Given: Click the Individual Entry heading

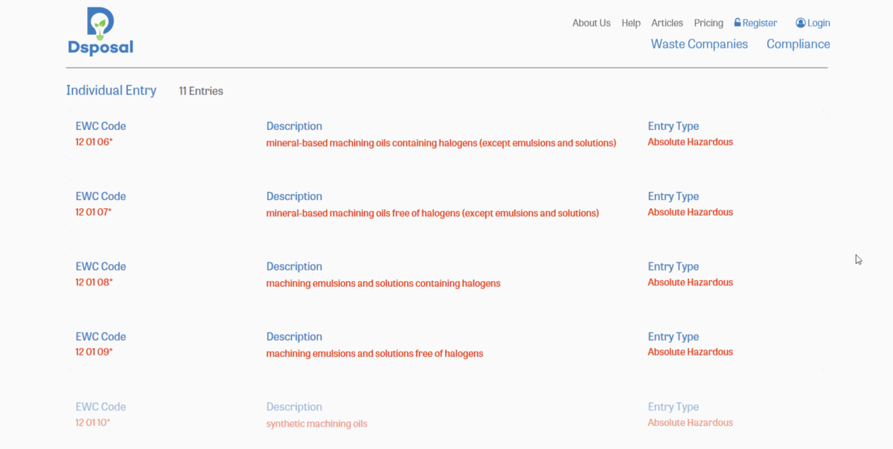Looking at the screenshot, I should [x=111, y=91].
